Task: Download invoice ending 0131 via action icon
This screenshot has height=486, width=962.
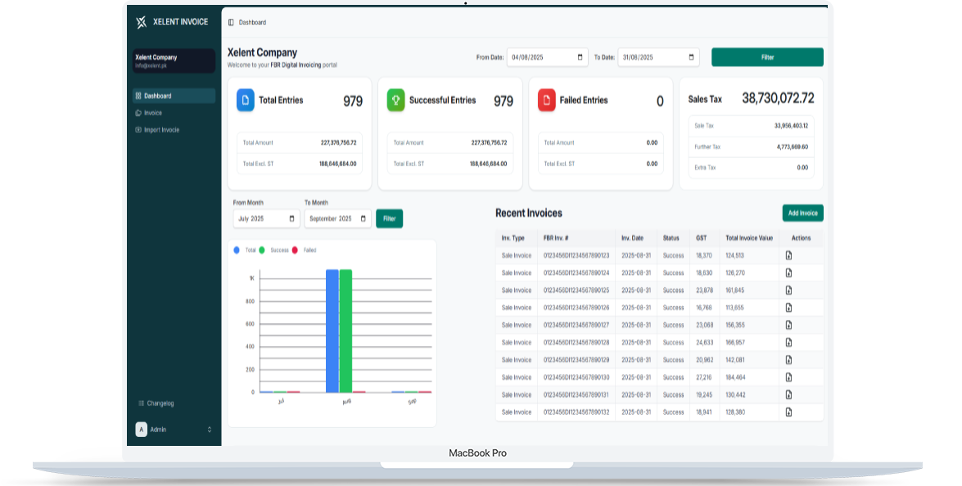Action: 789,394
